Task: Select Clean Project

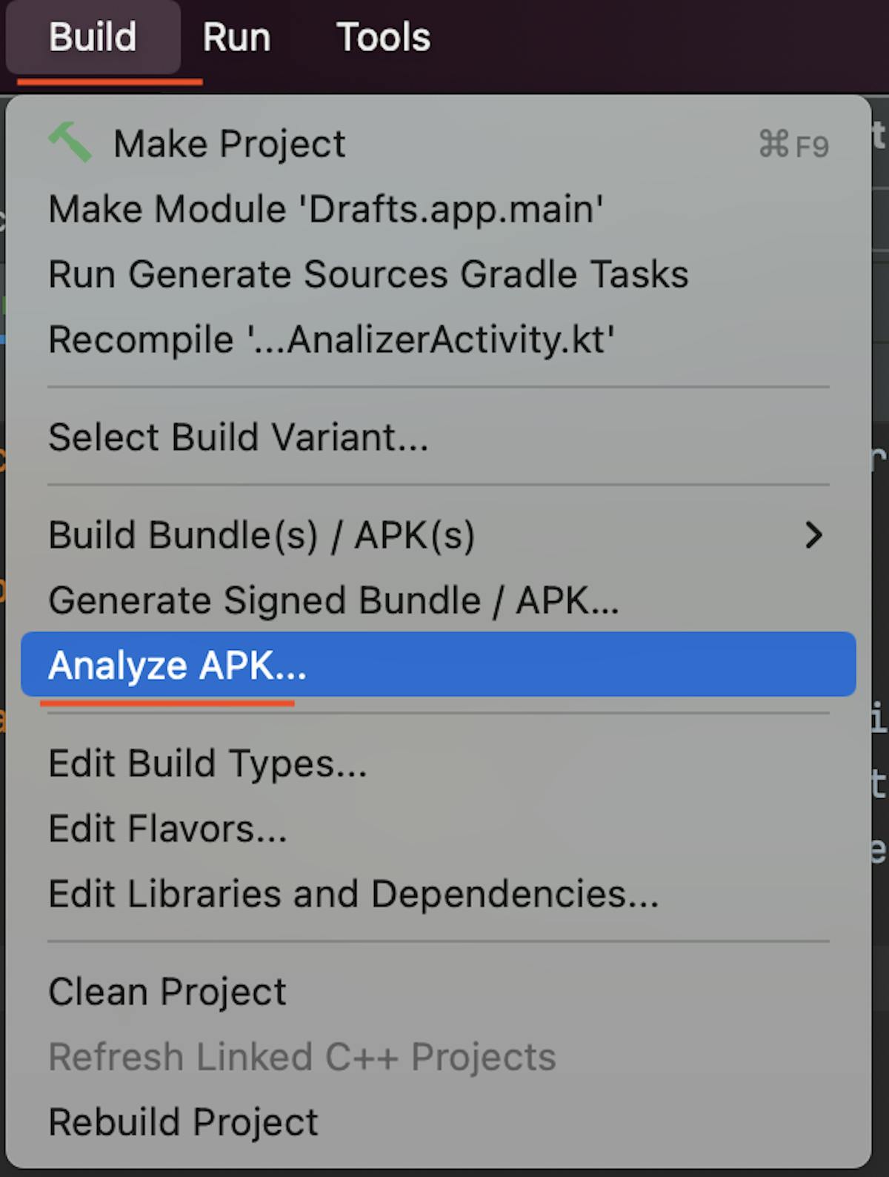Action: click(x=167, y=992)
